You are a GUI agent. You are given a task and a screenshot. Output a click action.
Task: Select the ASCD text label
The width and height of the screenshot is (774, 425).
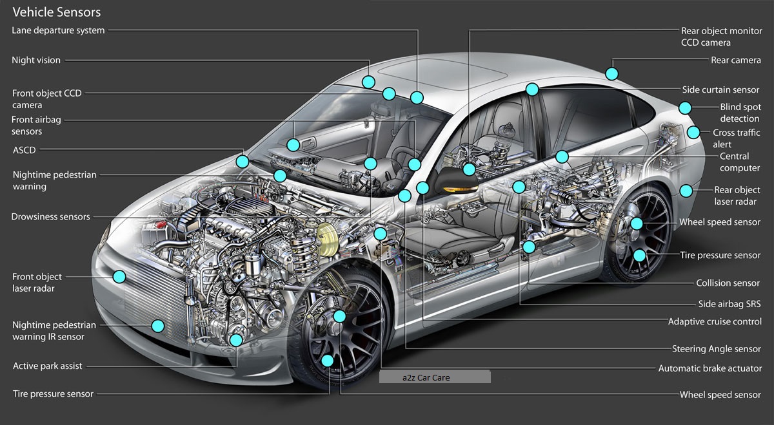coord(24,150)
